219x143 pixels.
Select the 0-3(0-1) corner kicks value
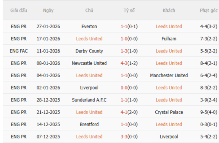[209, 124]
